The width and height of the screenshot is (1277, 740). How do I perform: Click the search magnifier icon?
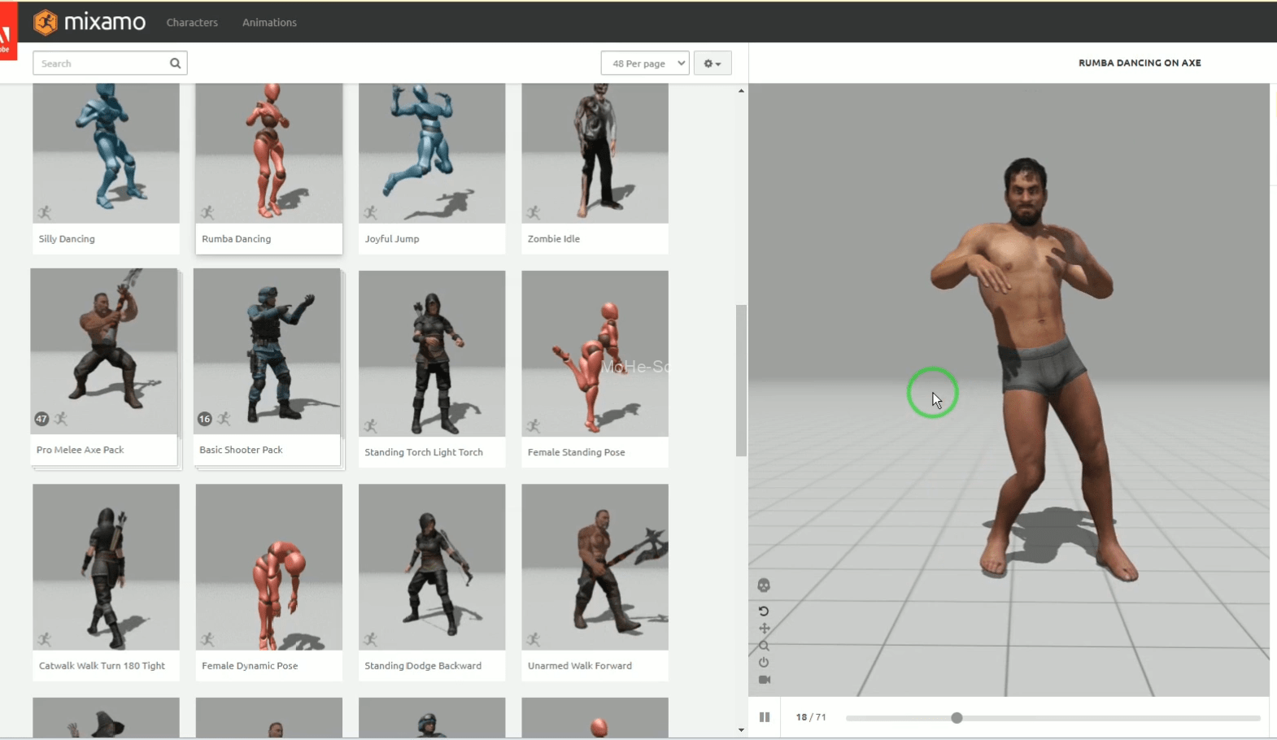pyautogui.click(x=175, y=63)
